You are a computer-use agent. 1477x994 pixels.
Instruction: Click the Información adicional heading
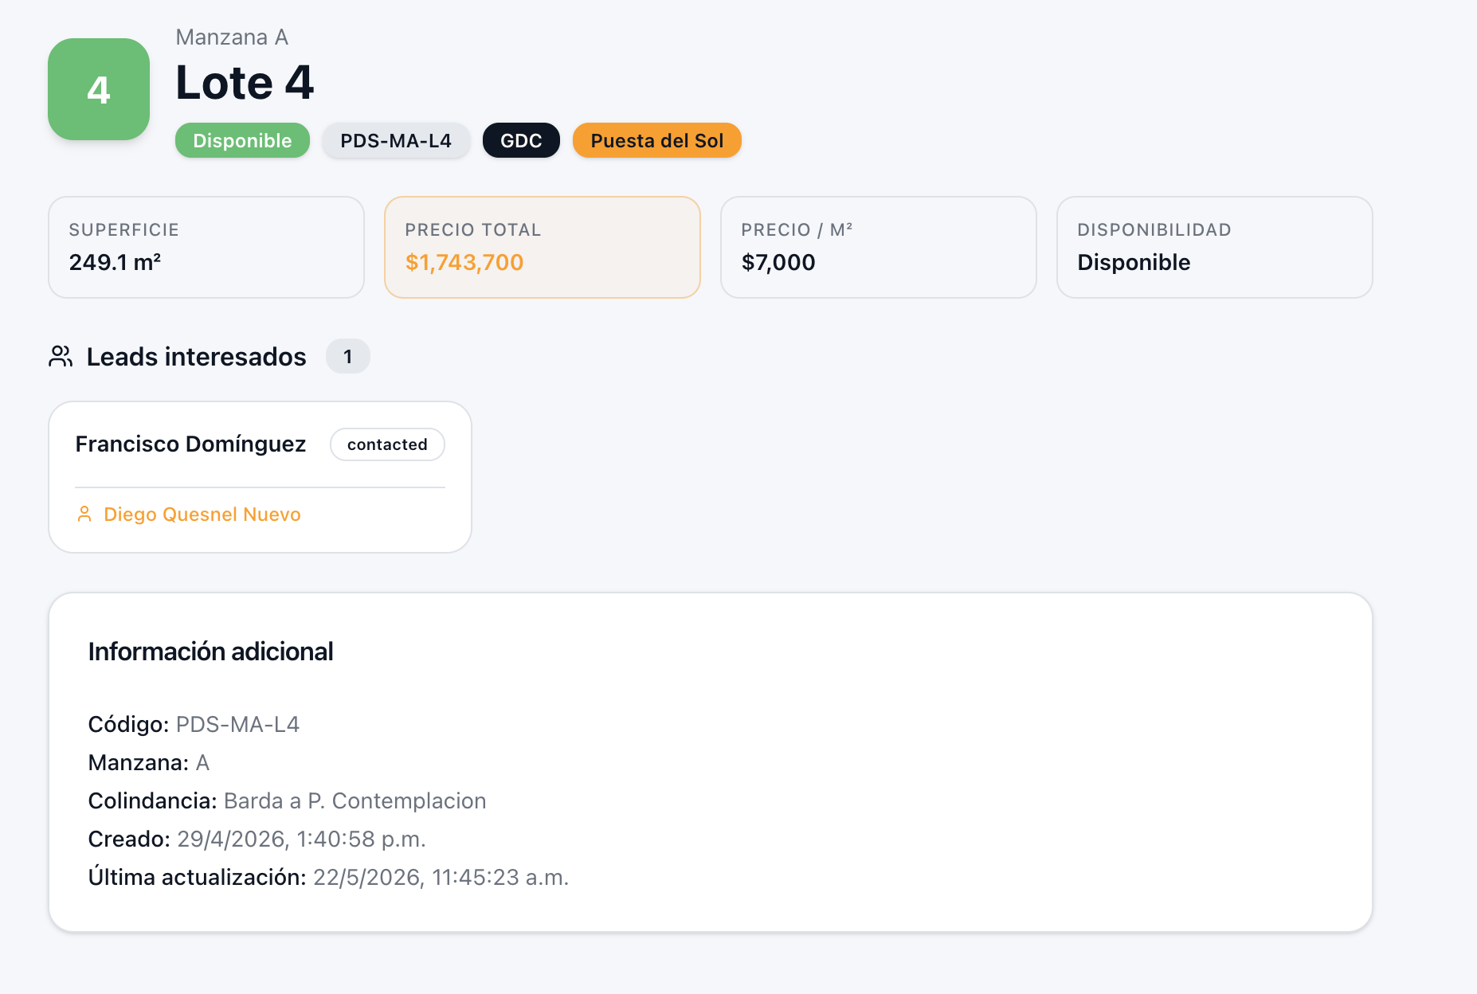[210, 651]
